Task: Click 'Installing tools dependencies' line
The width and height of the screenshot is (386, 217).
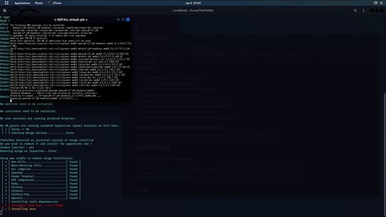Action: pos(30,201)
